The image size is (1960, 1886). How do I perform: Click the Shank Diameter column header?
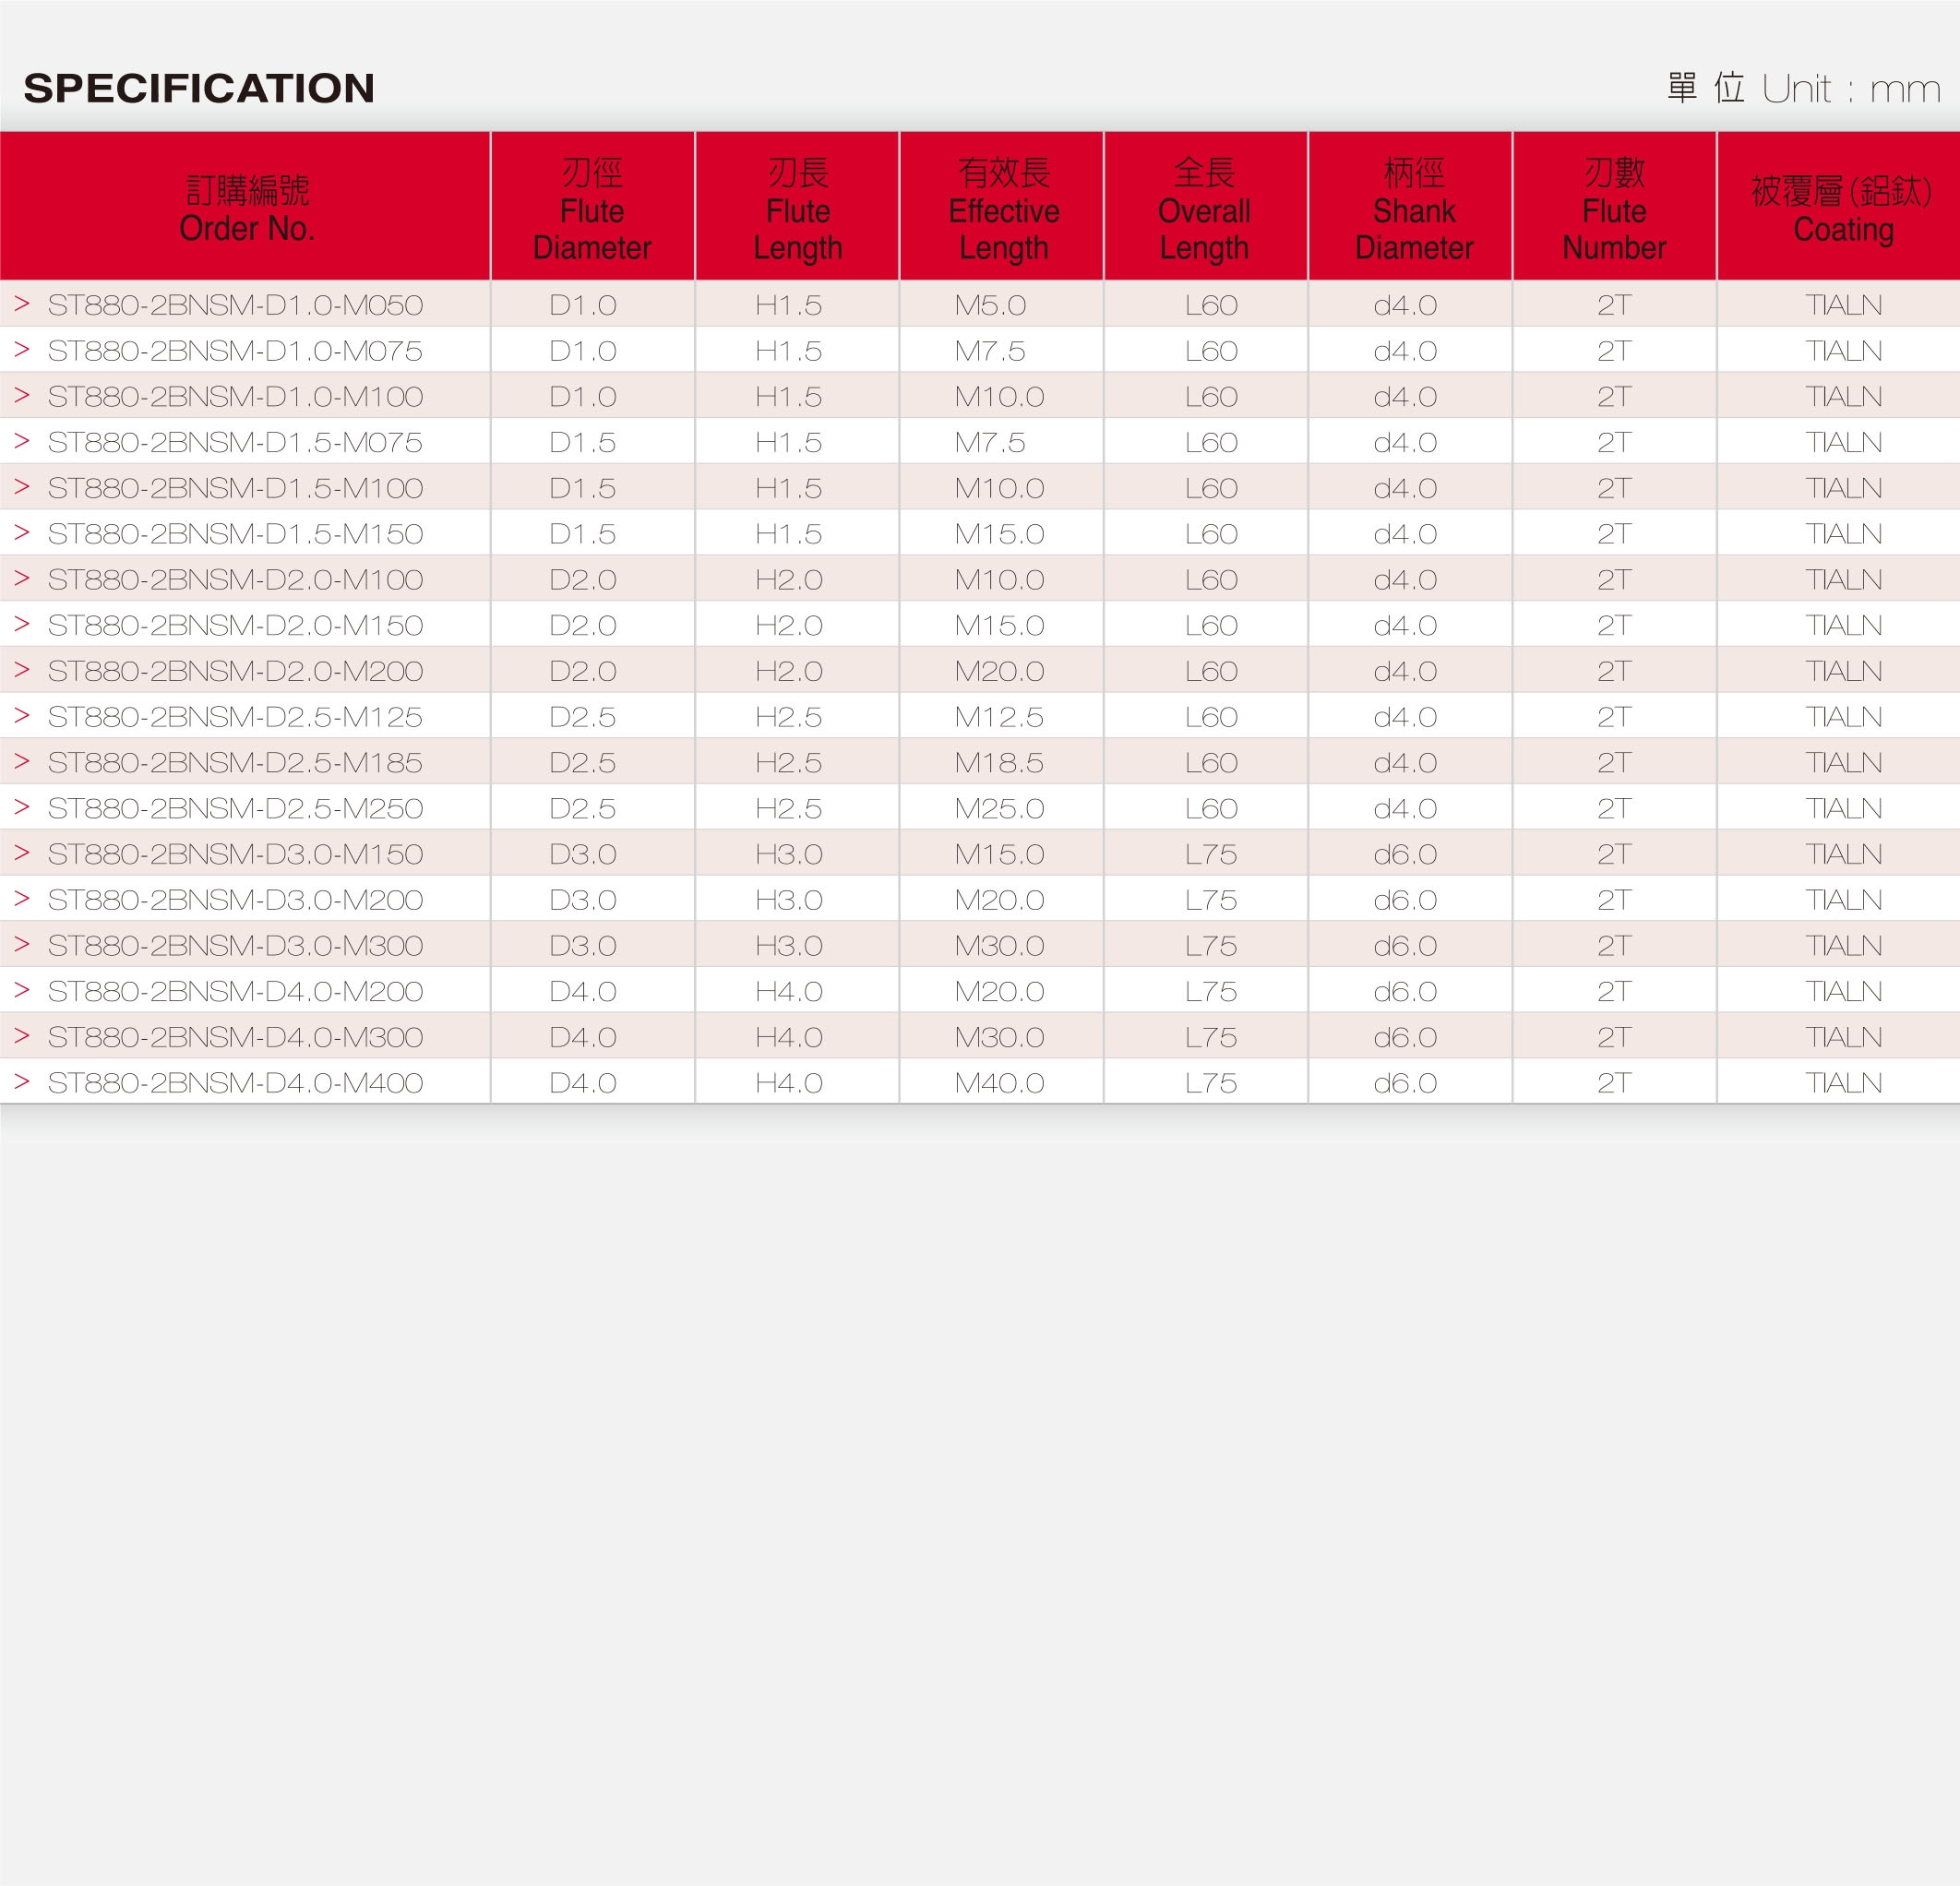[1411, 206]
